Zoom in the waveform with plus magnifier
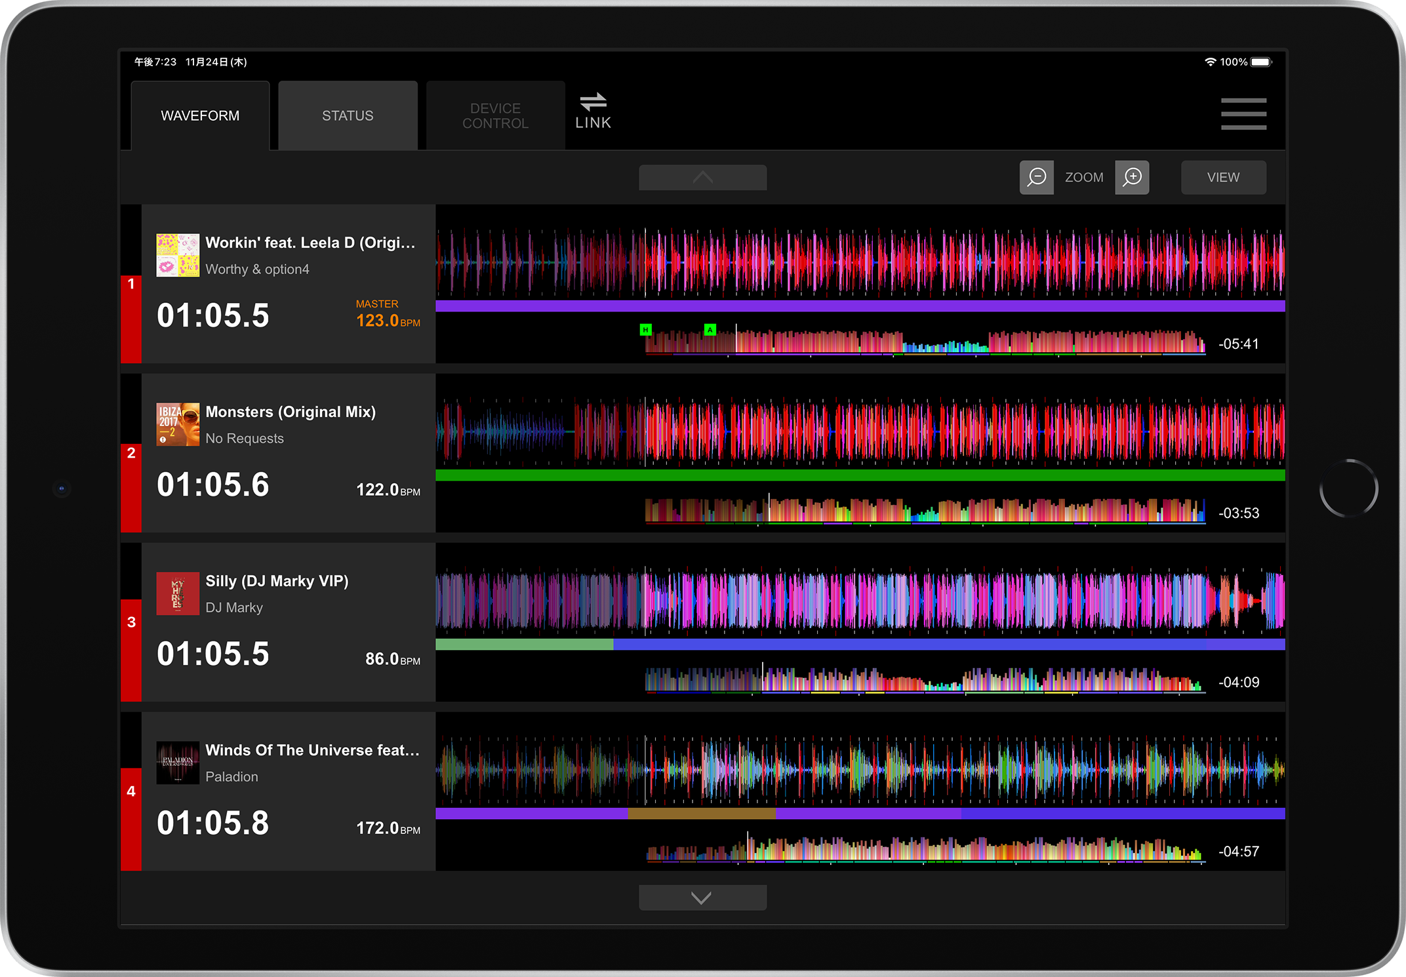The height and width of the screenshot is (977, 1406). 1132,177
